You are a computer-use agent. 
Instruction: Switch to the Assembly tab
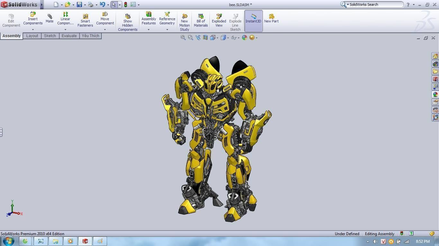12,36
